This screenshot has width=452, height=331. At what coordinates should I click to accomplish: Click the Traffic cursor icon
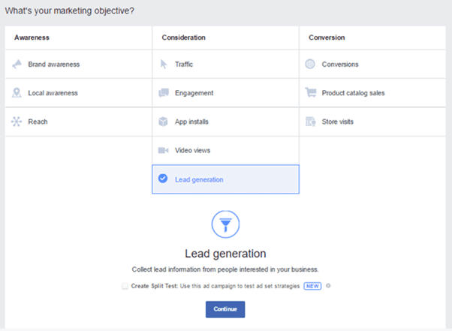coord(163,65)
